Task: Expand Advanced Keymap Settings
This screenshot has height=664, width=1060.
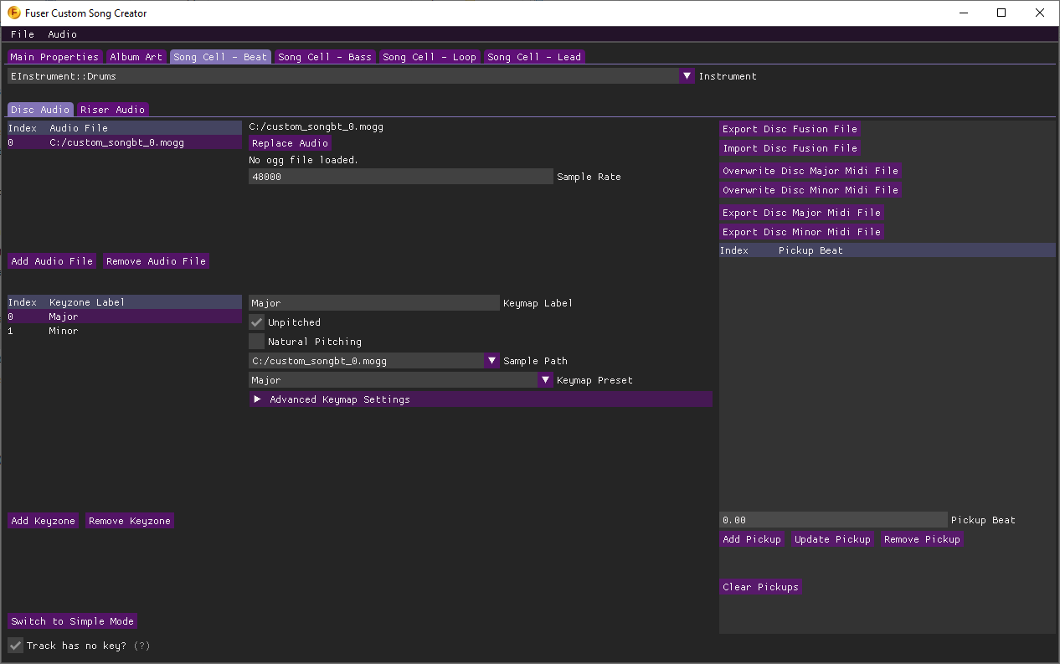Action: pyautogui.click(x=481, y=399)
